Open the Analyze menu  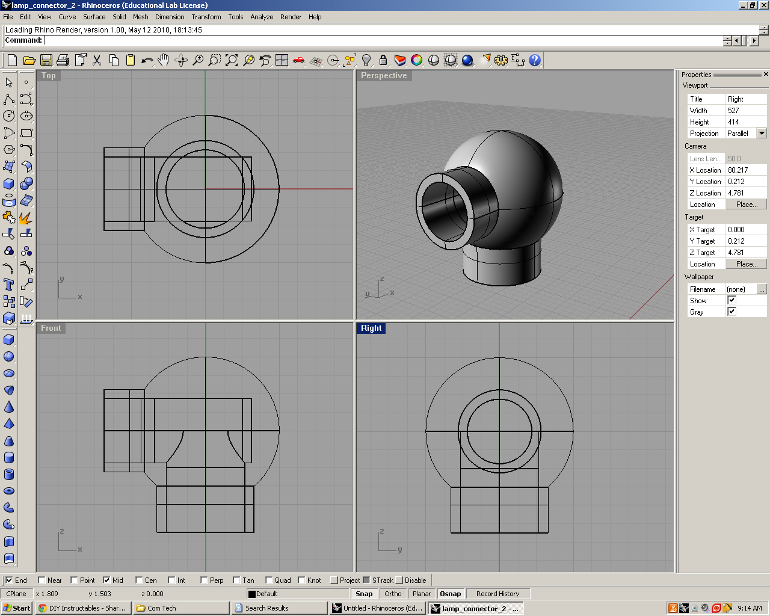point(262,17)
